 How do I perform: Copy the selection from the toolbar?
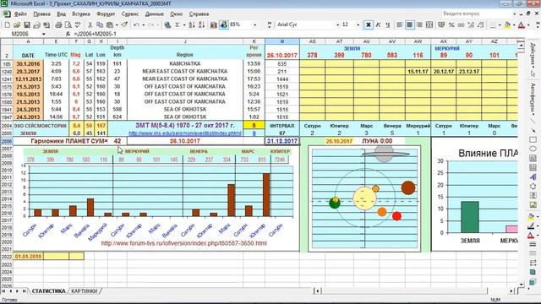(100, 24)
